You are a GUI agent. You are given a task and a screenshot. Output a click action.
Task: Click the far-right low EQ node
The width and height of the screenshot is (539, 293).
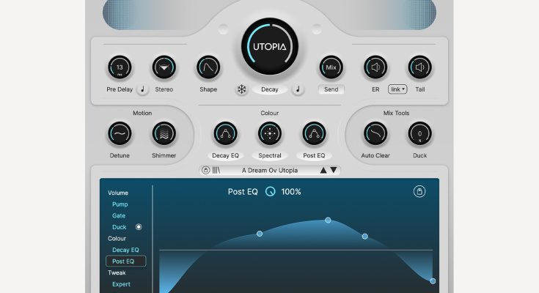[x=433, y=281]
